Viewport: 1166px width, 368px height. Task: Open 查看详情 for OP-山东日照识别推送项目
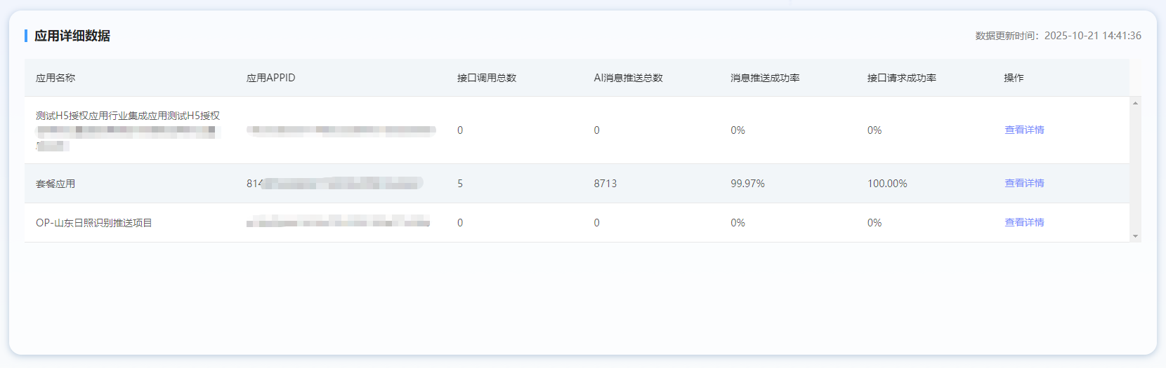[1023, 223]
